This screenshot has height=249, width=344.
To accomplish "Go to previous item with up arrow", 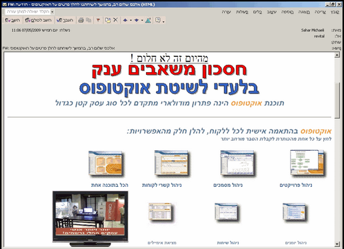I will pos(125,20).
